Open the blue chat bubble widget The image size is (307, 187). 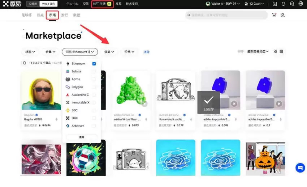pyautogui.click(x=300, y=168)
